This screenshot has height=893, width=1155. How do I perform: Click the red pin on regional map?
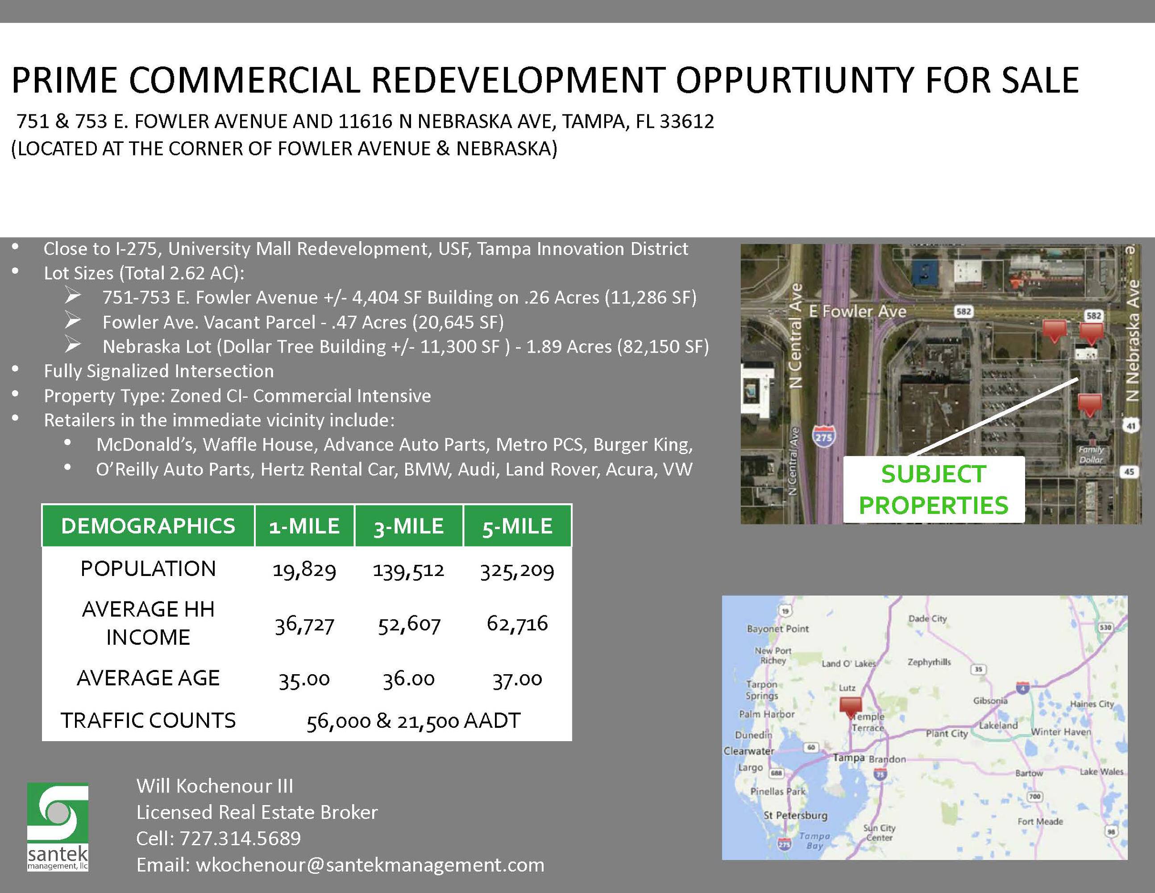pyautogui.click(x=850, y=706)
